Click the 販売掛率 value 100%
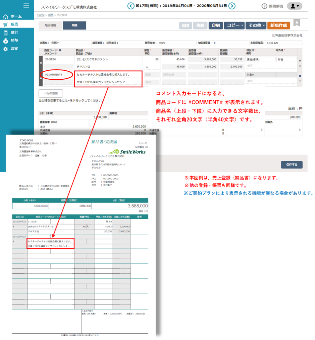 coord(162,43)
